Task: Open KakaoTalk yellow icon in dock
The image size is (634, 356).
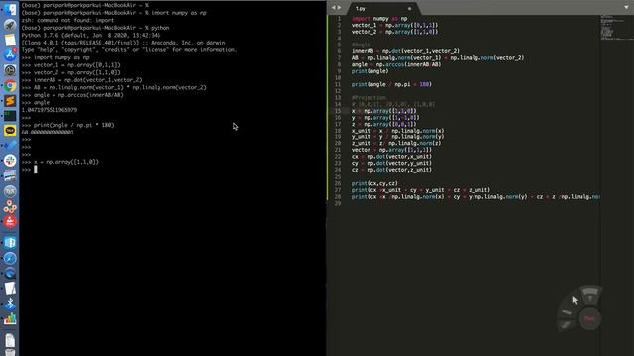Action: pos(10,131)
